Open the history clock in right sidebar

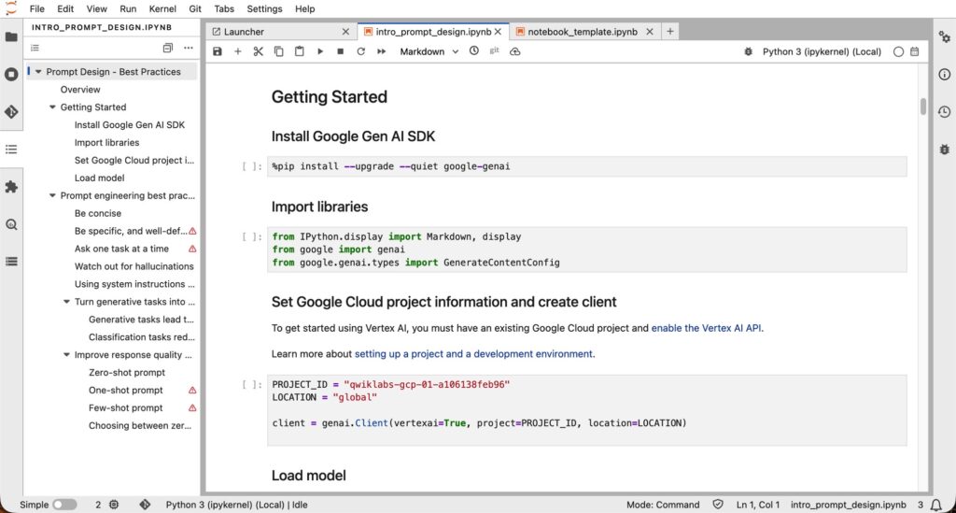(945, 111)
